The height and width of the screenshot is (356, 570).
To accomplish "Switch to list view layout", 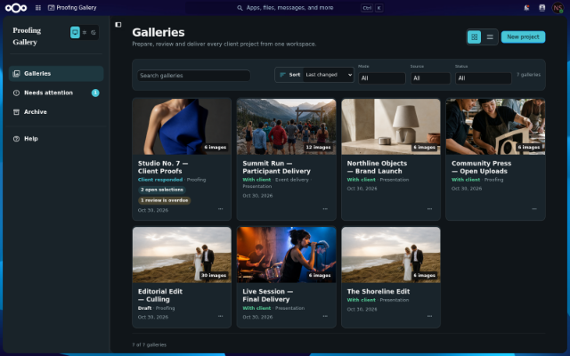I will [490, 37].
